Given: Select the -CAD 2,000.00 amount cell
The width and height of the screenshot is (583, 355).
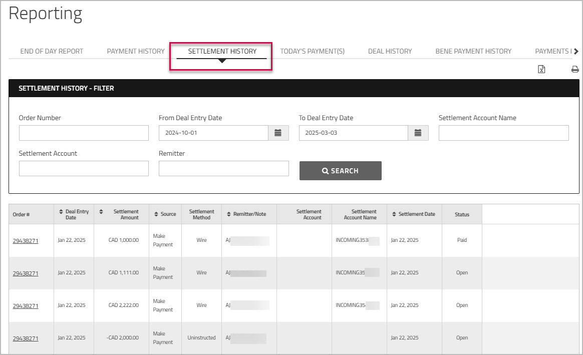Looking at the screenshot, I should (x=122, y=337).
